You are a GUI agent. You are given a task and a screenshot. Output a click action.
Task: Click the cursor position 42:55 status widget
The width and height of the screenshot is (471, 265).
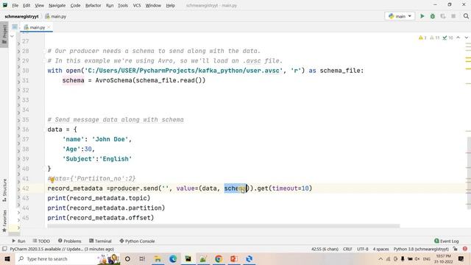pos(325,249)
